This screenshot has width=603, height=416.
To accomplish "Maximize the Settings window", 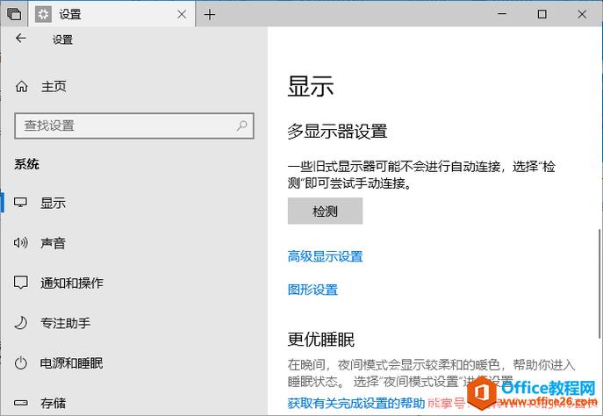I will click(542, 14).
